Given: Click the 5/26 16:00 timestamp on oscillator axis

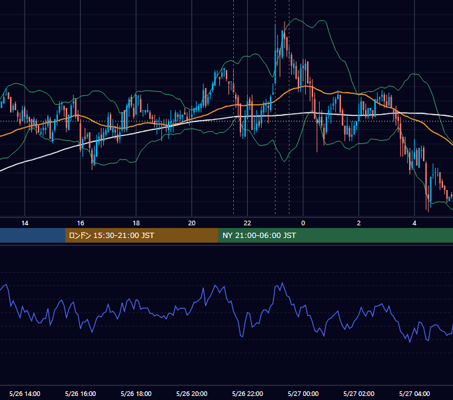Looking at the screenshot, I should 81,393.
